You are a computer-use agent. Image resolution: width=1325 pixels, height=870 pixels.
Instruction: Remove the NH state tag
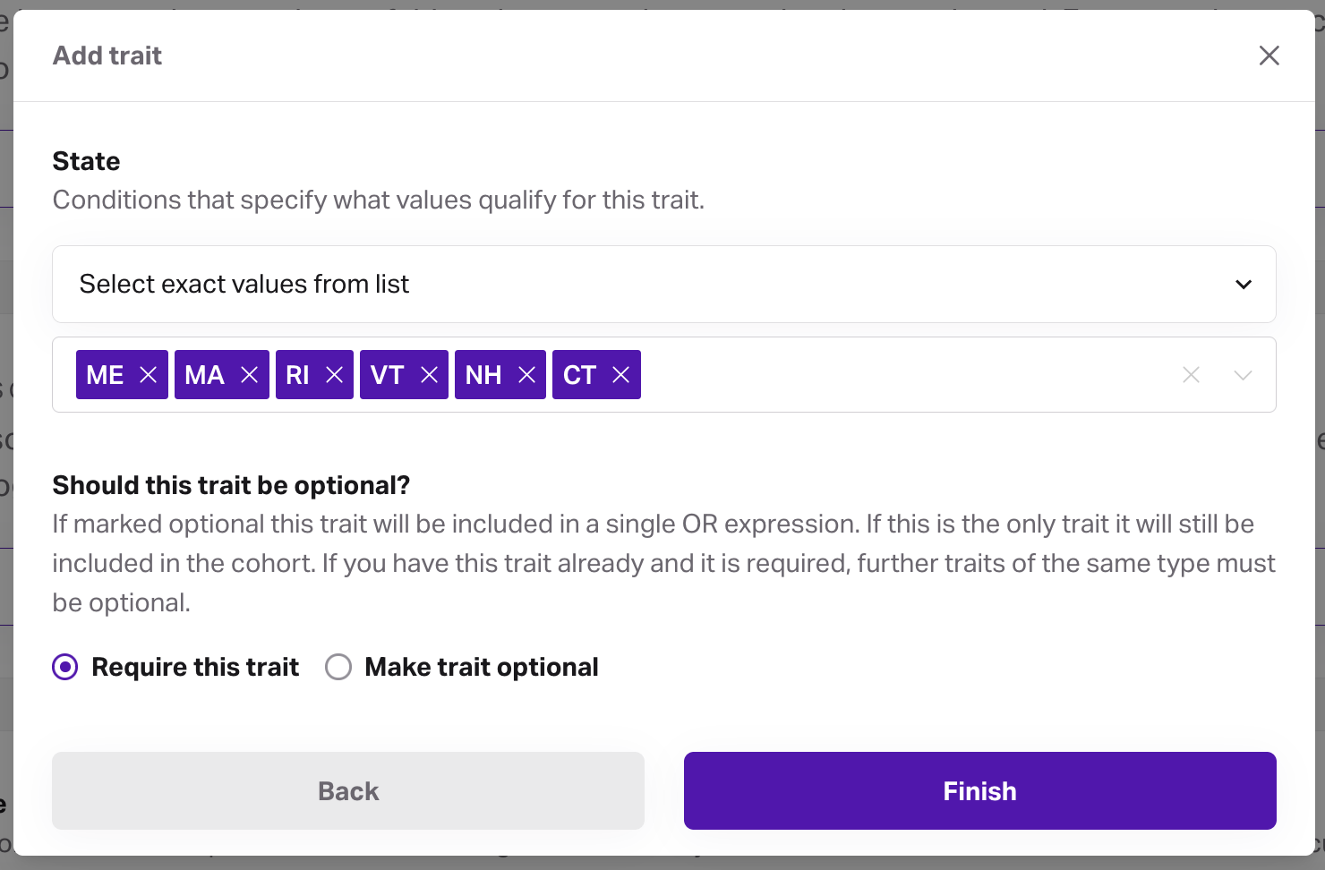[527, 375]
